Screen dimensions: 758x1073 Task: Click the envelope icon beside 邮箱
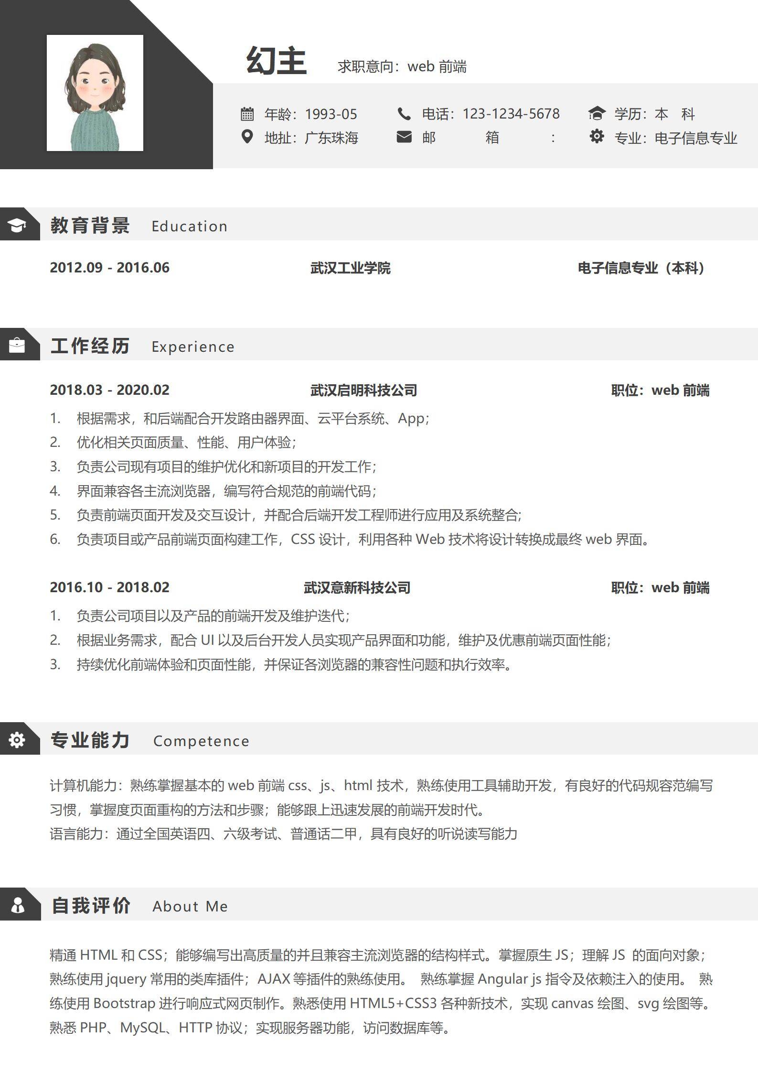tap(404, 138)
